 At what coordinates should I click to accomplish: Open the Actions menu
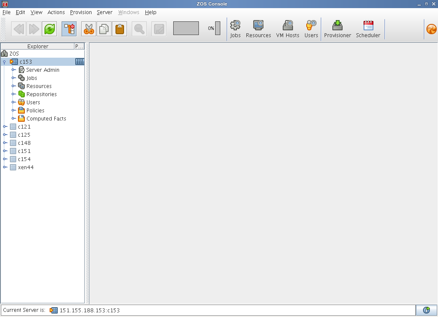coord(56,12)
